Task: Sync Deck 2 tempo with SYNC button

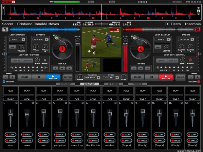Action: [180, 77]
